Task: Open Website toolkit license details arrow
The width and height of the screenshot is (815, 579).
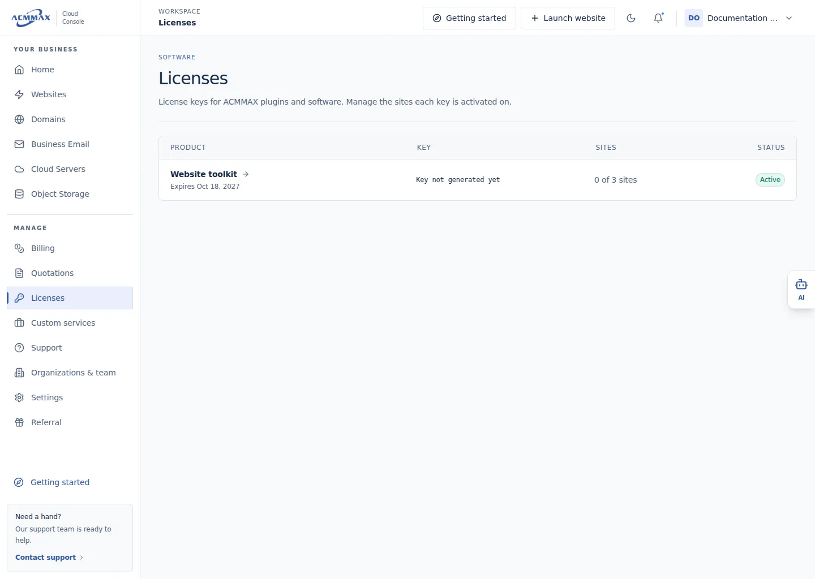Action: tap(246, 174)
